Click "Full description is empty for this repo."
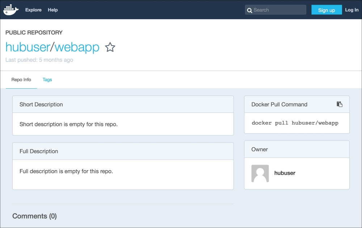The image size is (362, 228). pyautogui.click(x=66, y=172)
